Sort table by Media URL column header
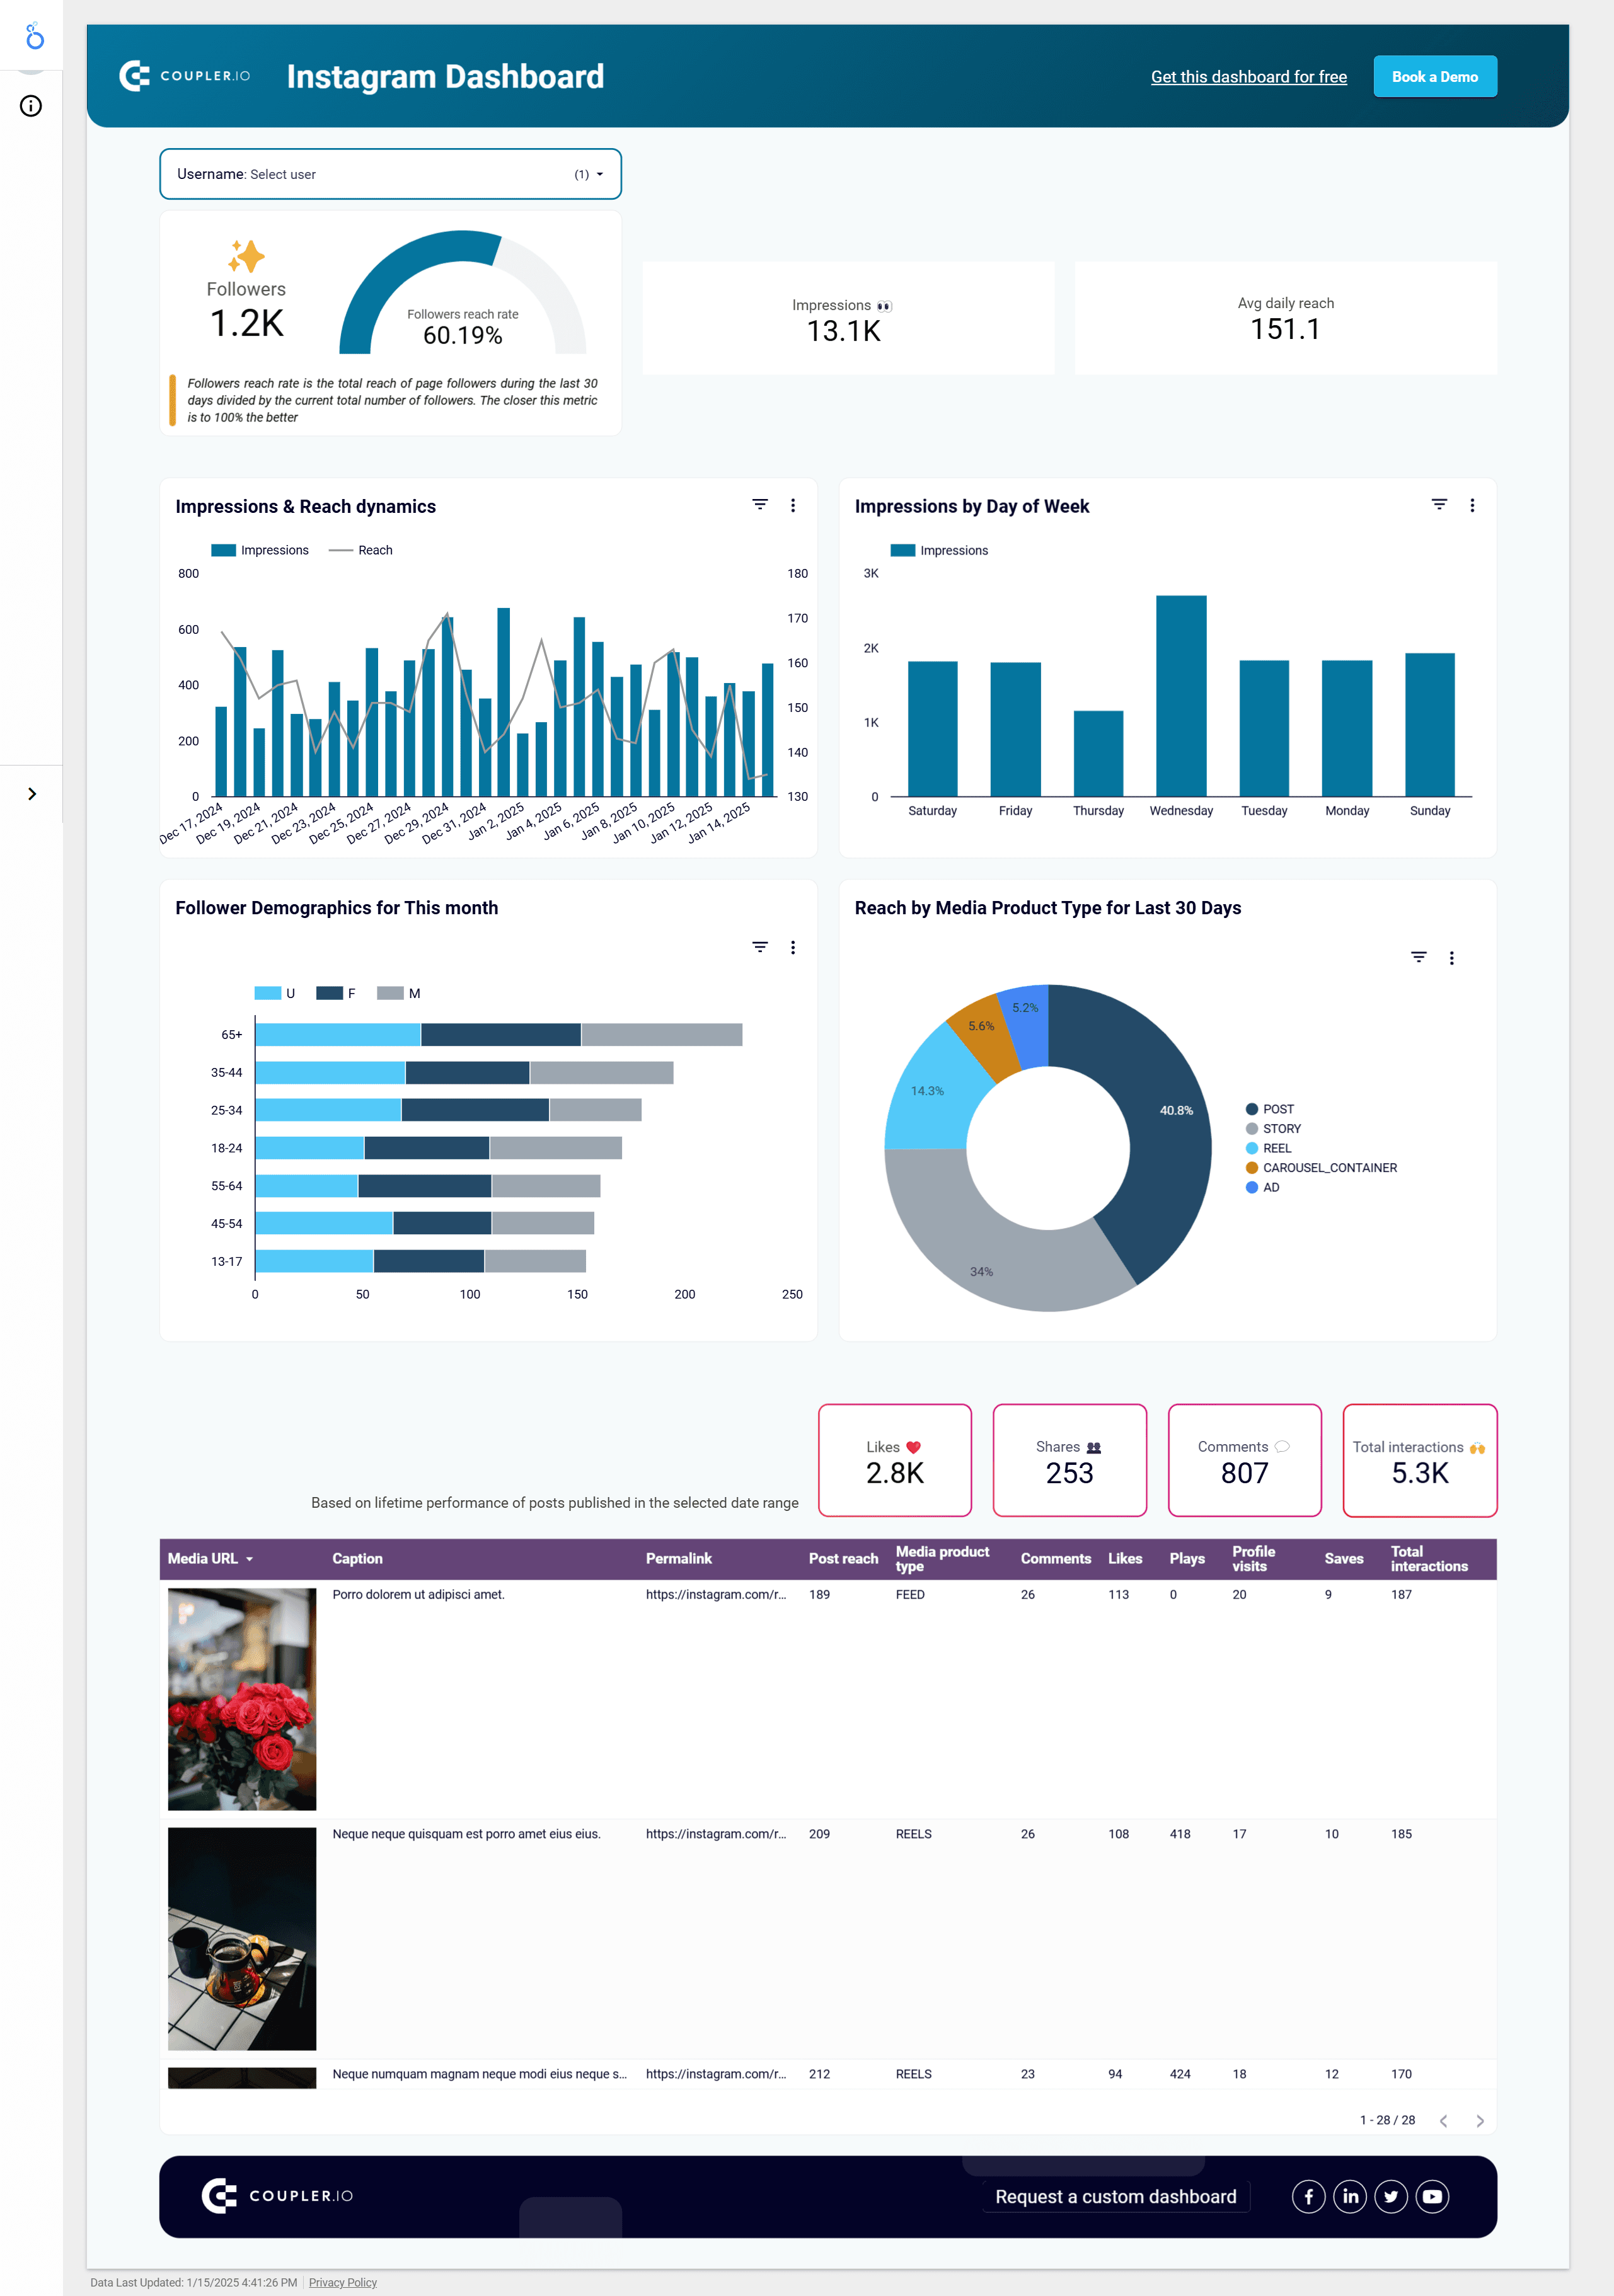The width and height of the screenshot is (1614, 2296). (x=203, y=1558)
